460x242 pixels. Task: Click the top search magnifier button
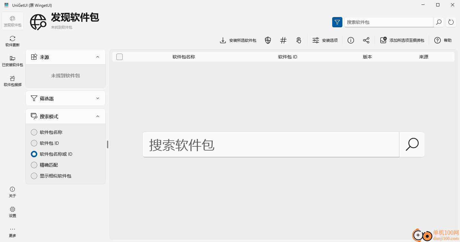[439, 22]
